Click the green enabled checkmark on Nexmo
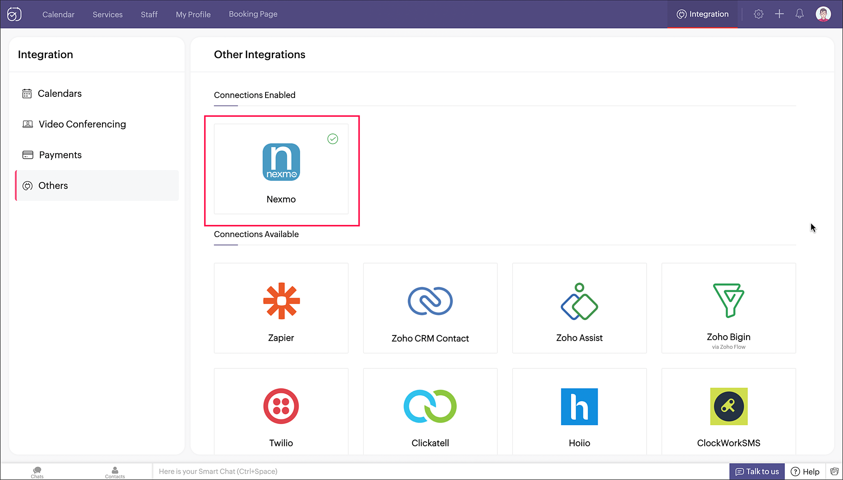This screenshot has width=843, height=480. tap(333, 139)
